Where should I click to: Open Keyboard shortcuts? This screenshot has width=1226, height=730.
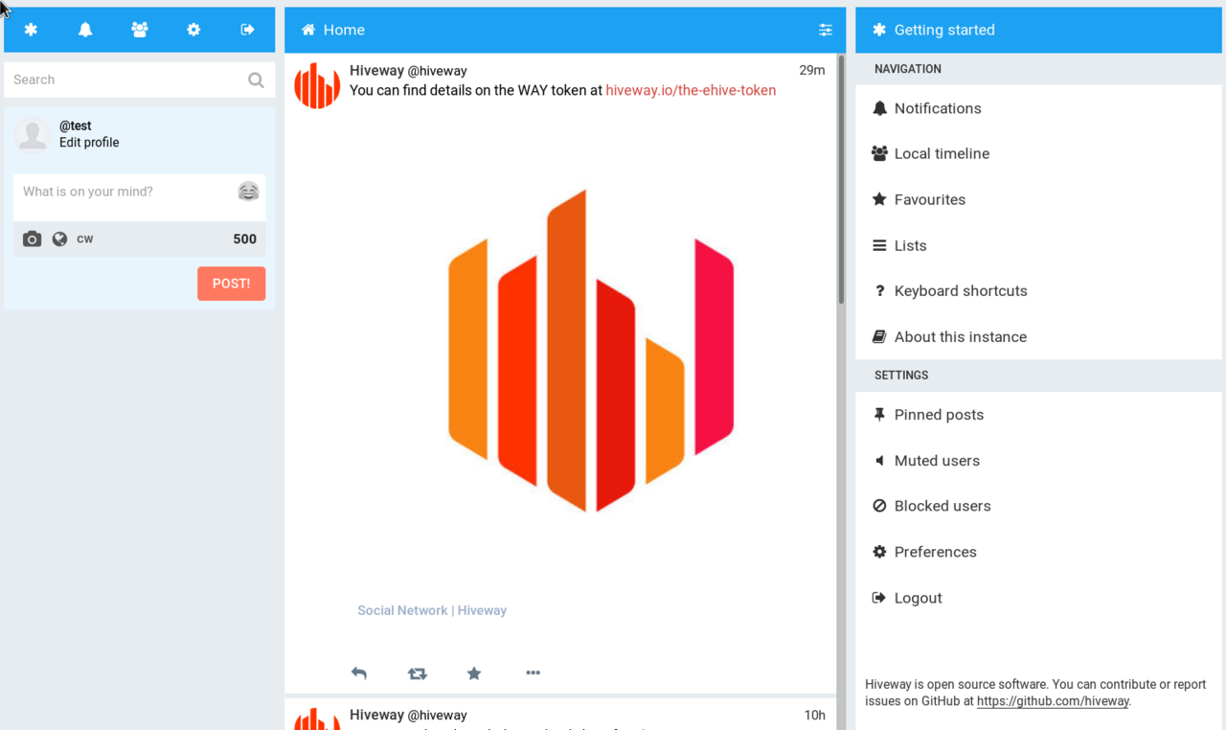(1038, 290)
